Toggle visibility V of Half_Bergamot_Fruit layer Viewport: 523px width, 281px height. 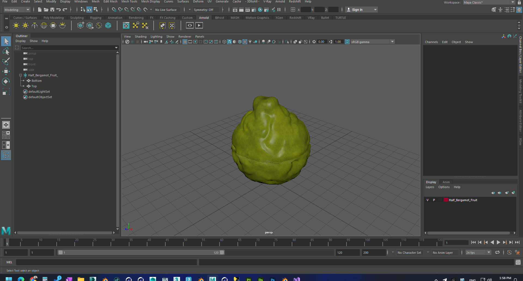[x=427, y=200]
